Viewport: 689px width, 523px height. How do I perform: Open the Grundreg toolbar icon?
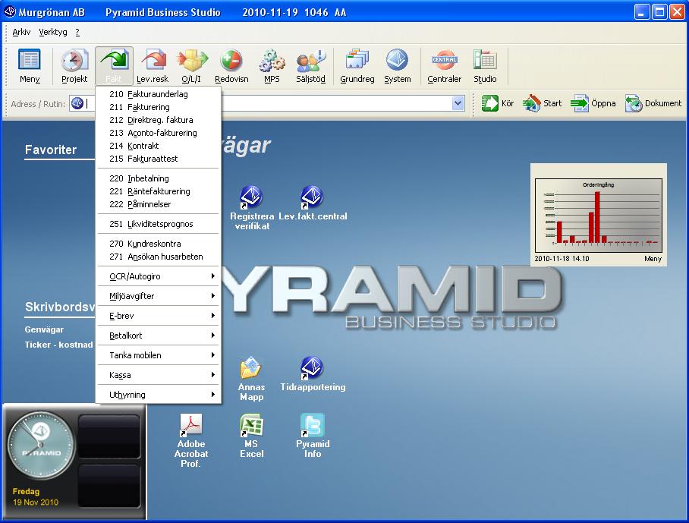coord(357,66)
